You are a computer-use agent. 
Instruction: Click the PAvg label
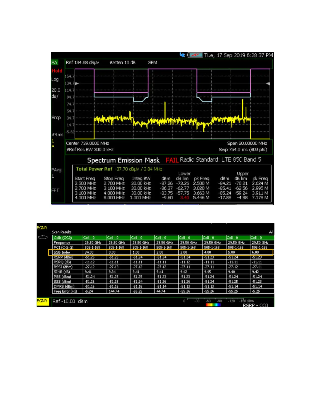(x=56, y=170)
